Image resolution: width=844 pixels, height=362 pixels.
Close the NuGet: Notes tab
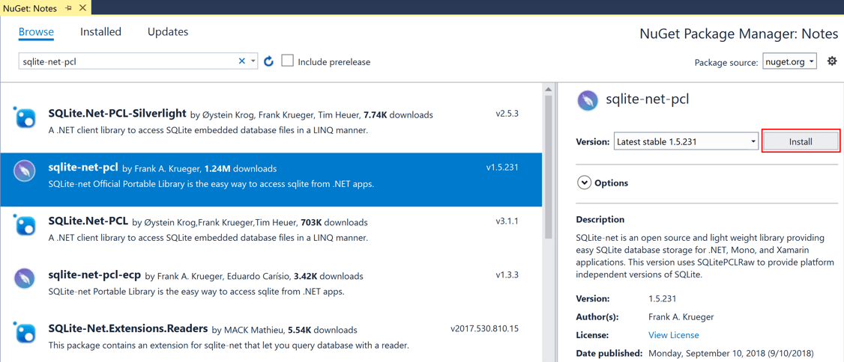click(x=83, y=8)
